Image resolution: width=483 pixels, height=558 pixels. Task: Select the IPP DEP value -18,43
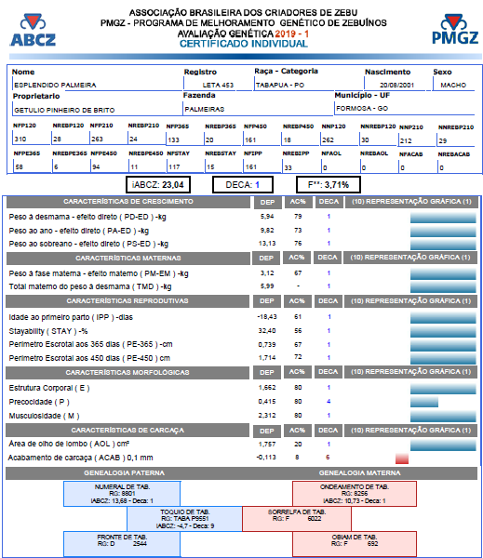pos(267,317)
